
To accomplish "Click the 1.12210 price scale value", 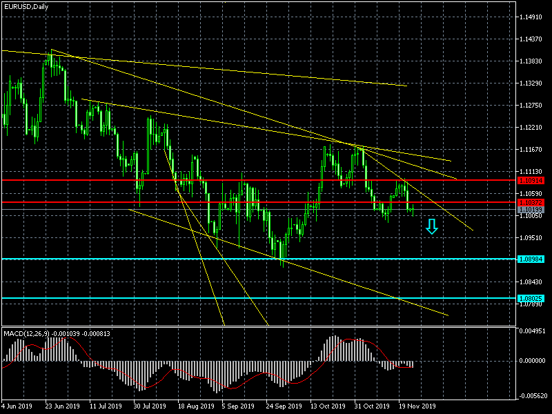I will pyautogui.click(x=531, y=128).
